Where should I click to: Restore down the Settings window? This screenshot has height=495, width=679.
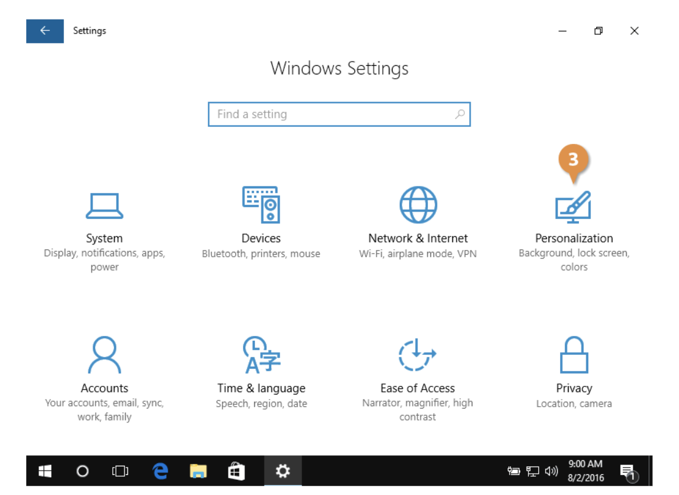pos(599,30)
